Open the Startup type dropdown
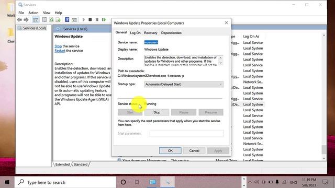The height and width of the screenshot is (188, 335). pyautogui.click(x=184, y=84)
